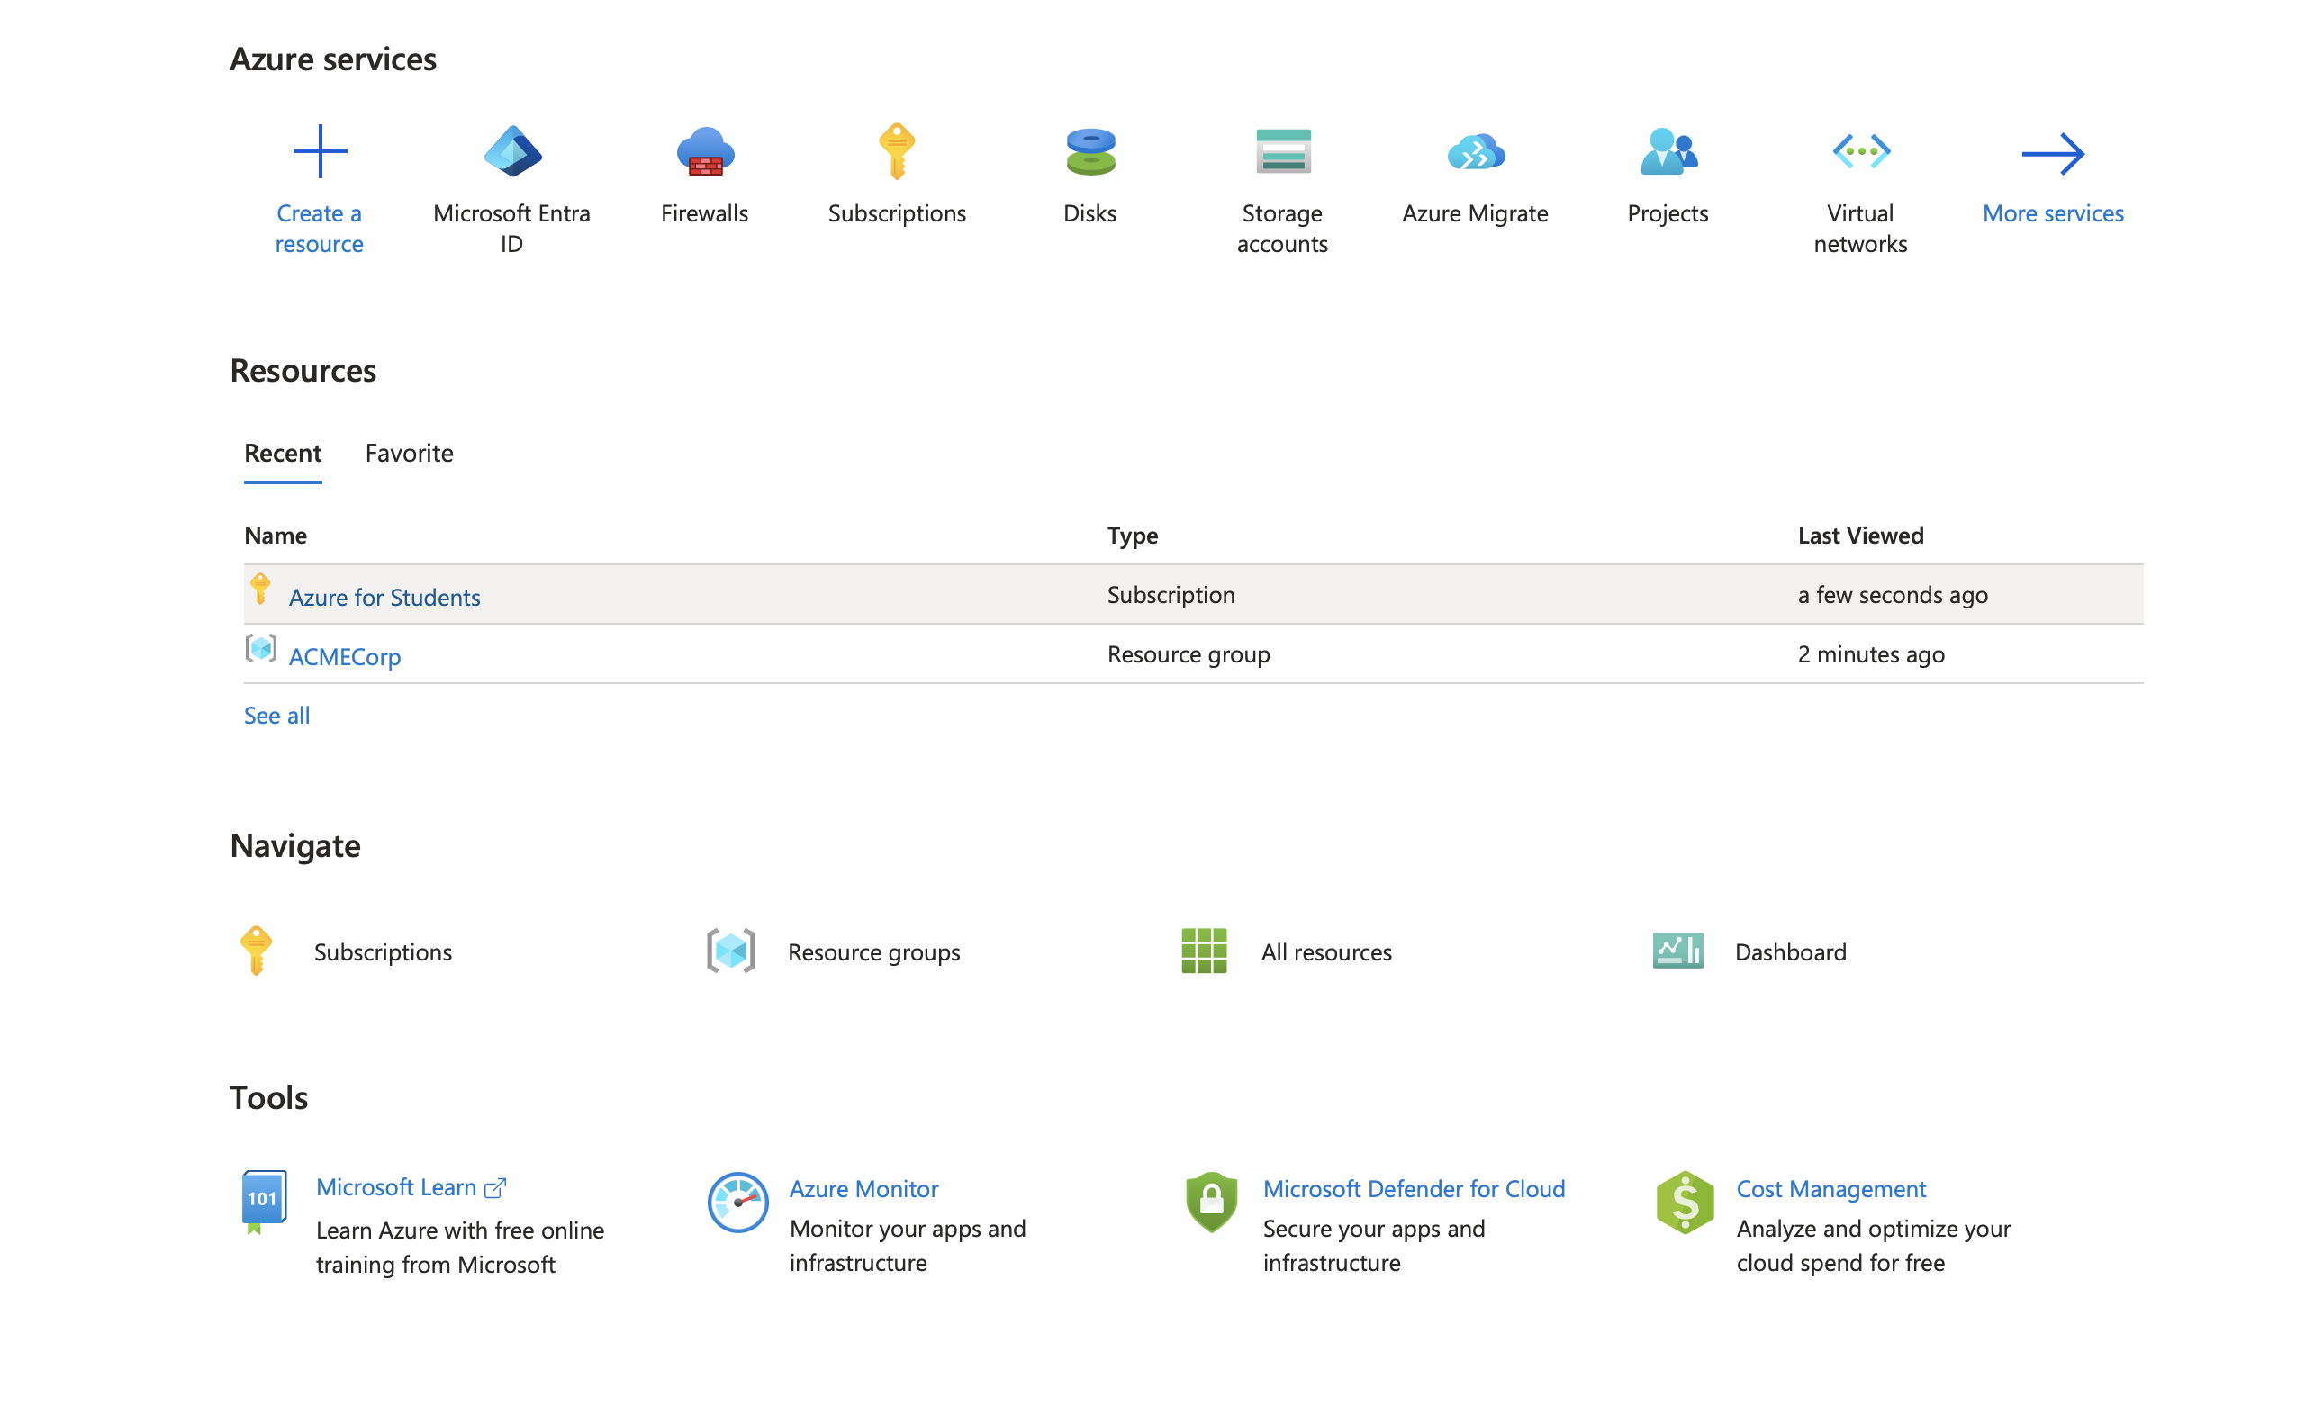Open the Projects service icon

click(x=1668, y=152)
